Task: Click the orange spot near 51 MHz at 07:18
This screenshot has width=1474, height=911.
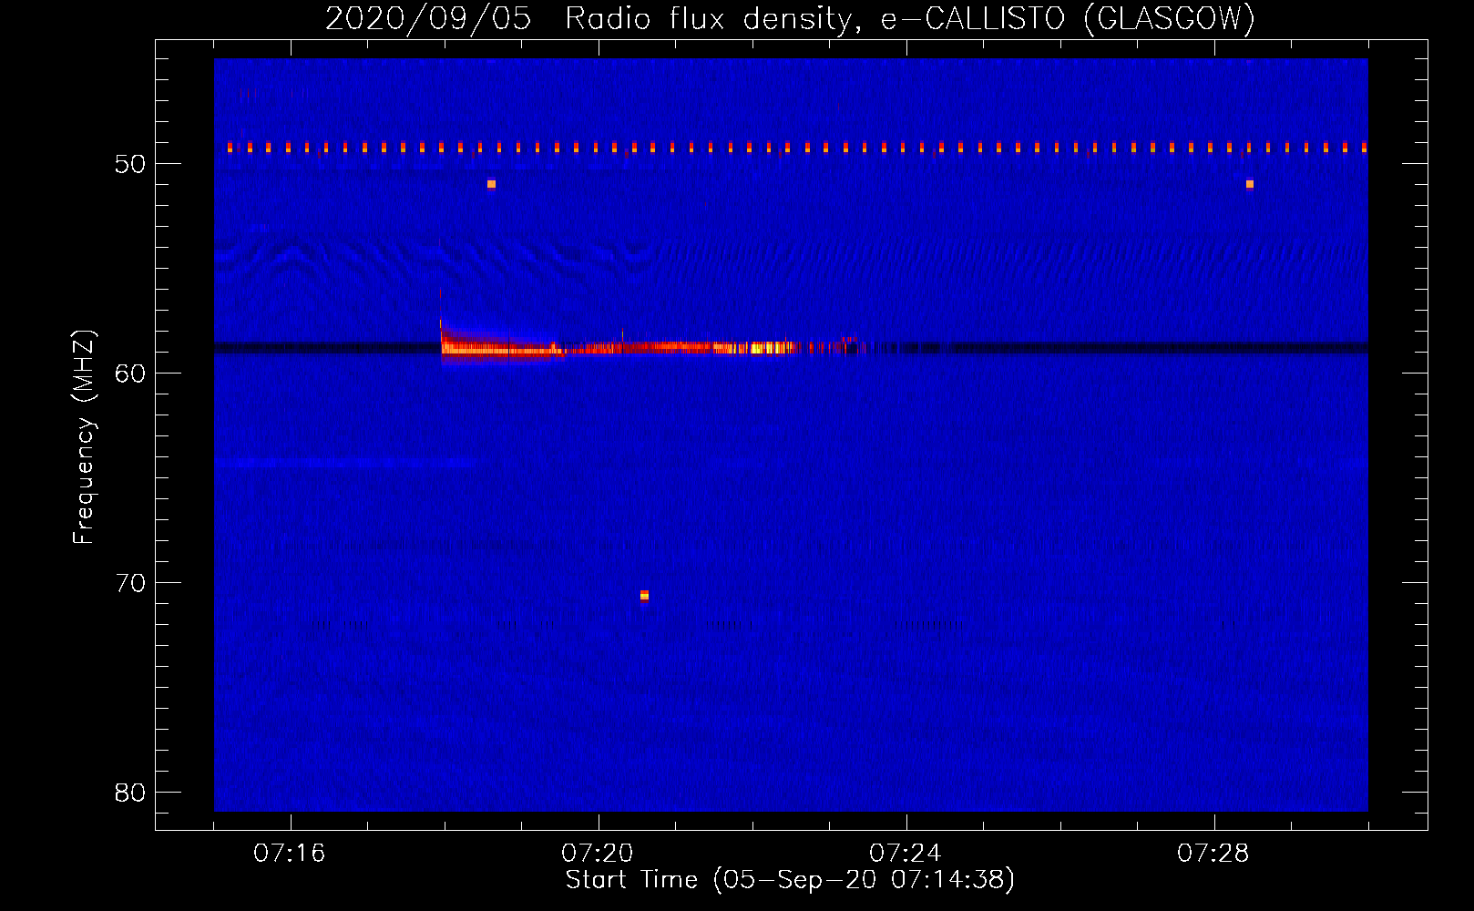Action: (x=491, y=184)
